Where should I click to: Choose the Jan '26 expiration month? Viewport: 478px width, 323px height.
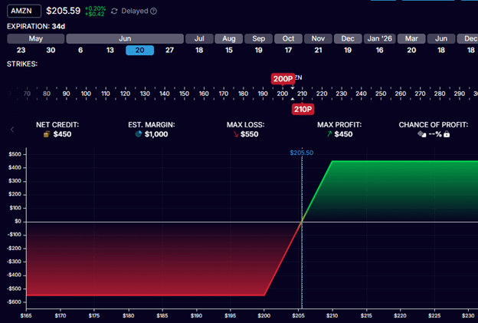click(x=379, y=38)
